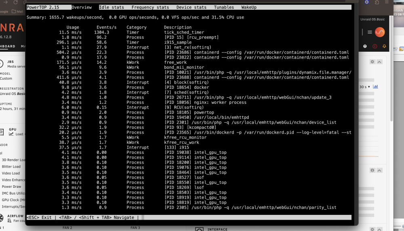404x231 pixels.
Task: Select the highlighted Overview tab
Action: (x=82, y=7)
